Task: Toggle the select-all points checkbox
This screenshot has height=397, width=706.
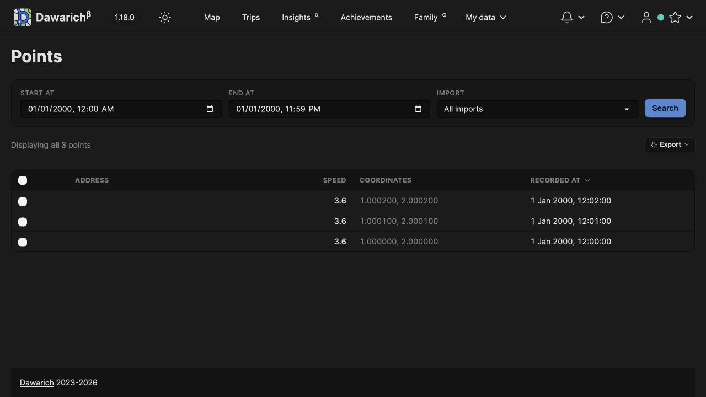Action: click(x=23, y=180)
